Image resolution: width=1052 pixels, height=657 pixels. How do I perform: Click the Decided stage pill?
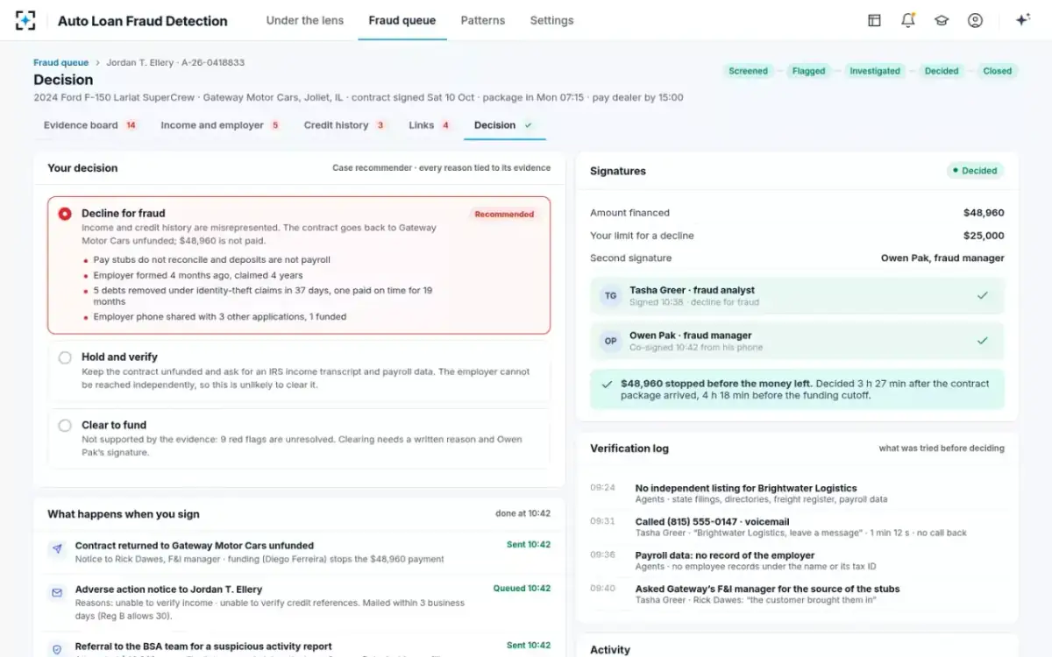pos(942,71)
